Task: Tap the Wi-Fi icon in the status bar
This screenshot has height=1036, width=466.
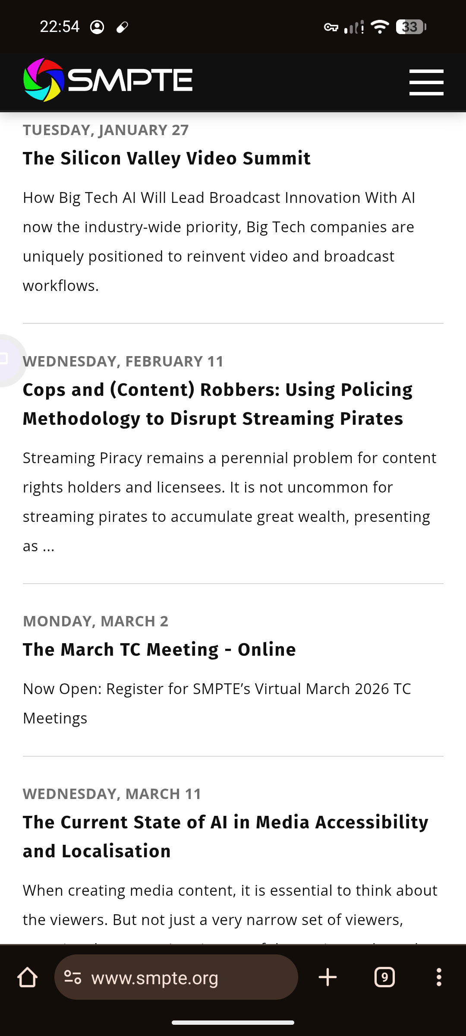Action: click(x=379, y=27)
